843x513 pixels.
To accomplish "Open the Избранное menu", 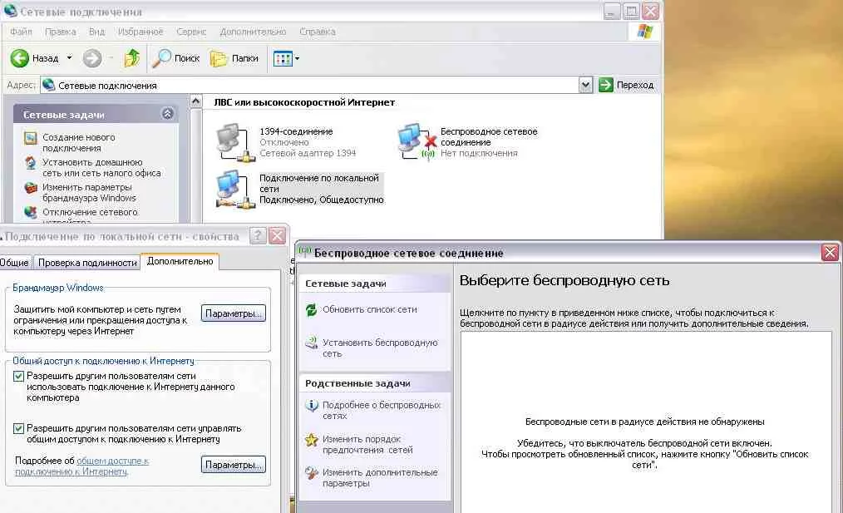I will coord(140,32).
